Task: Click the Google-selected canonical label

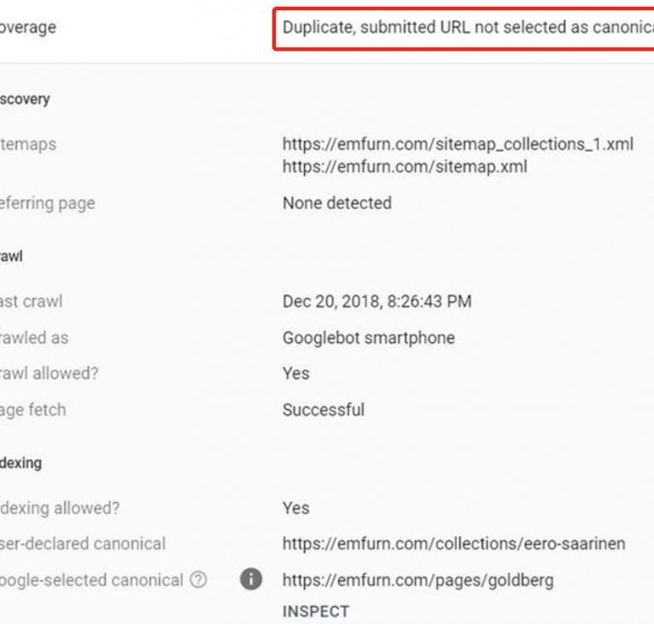Action: 91,580
